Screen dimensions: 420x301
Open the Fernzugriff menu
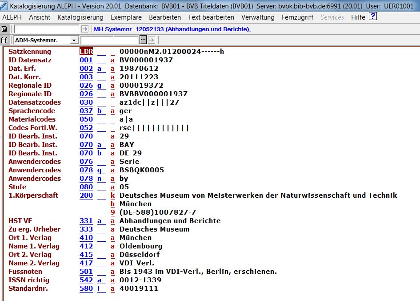coord(297,17)
